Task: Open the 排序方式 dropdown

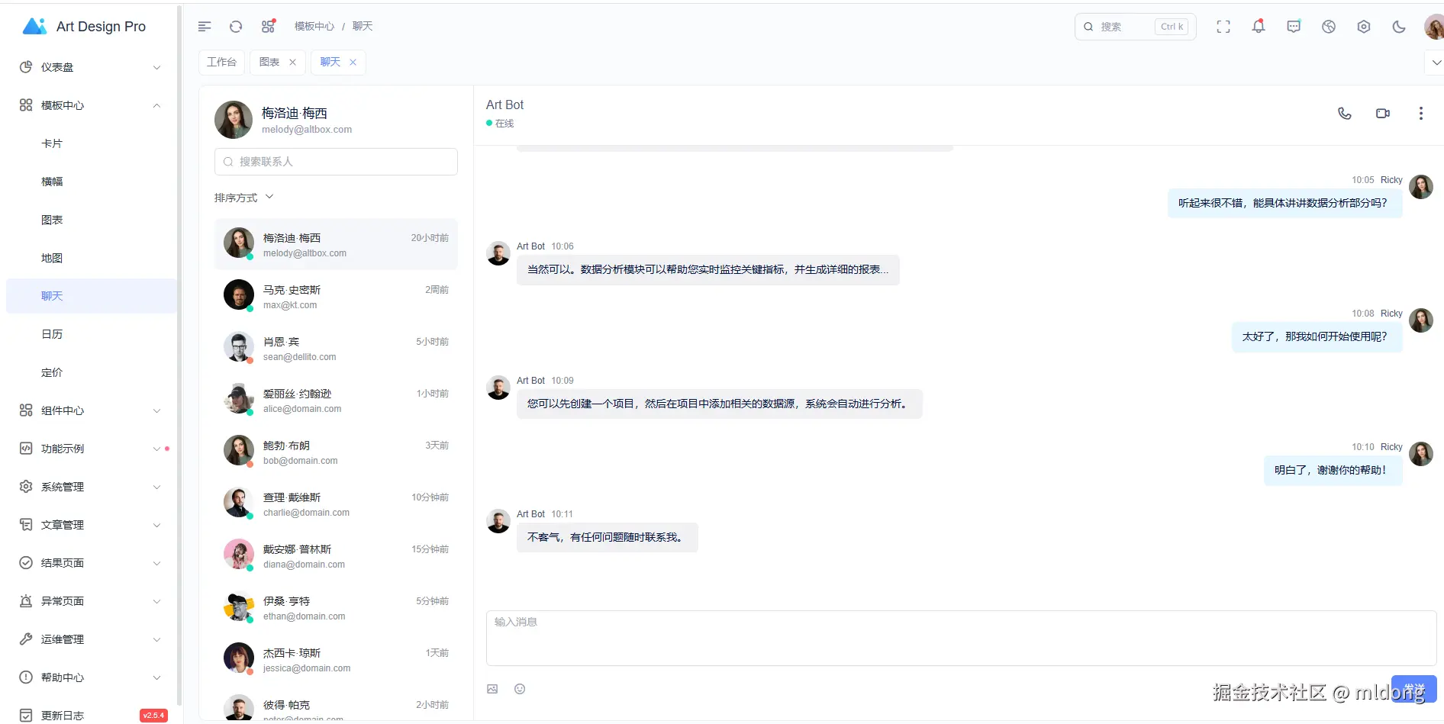Action: [x=243, y=198]
